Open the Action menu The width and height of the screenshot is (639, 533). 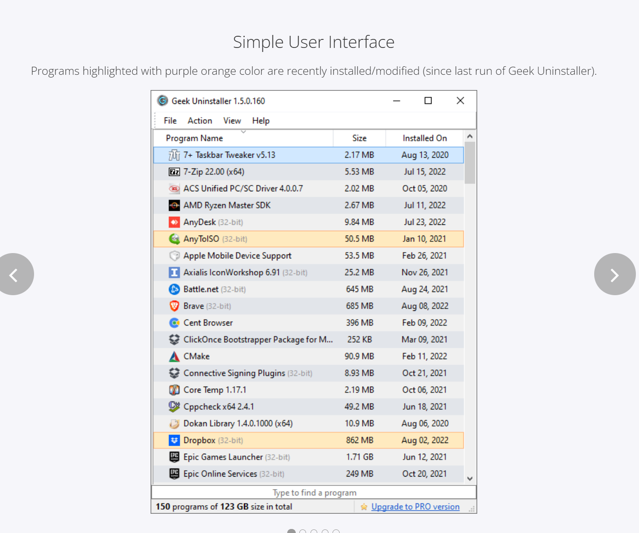[200, 121]
